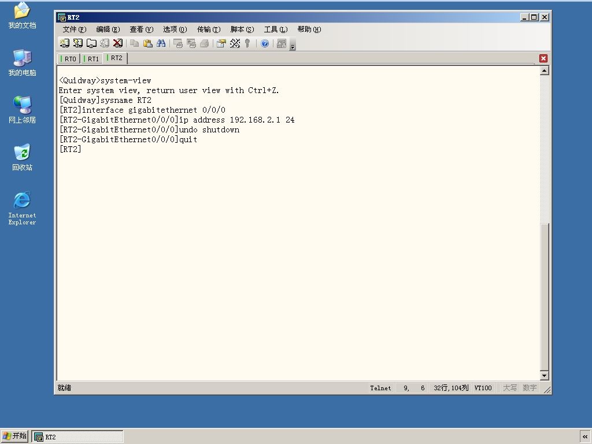Click the keymap editor checkered icon
This screenshot has height=444, width=592.
[x=235, y=43]
